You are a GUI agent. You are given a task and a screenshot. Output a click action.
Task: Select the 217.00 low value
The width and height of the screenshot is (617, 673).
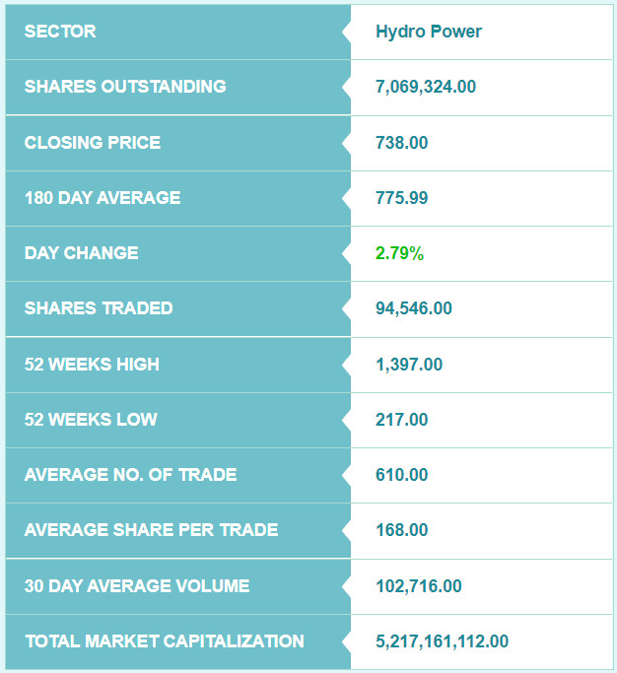tap(401, 420)
